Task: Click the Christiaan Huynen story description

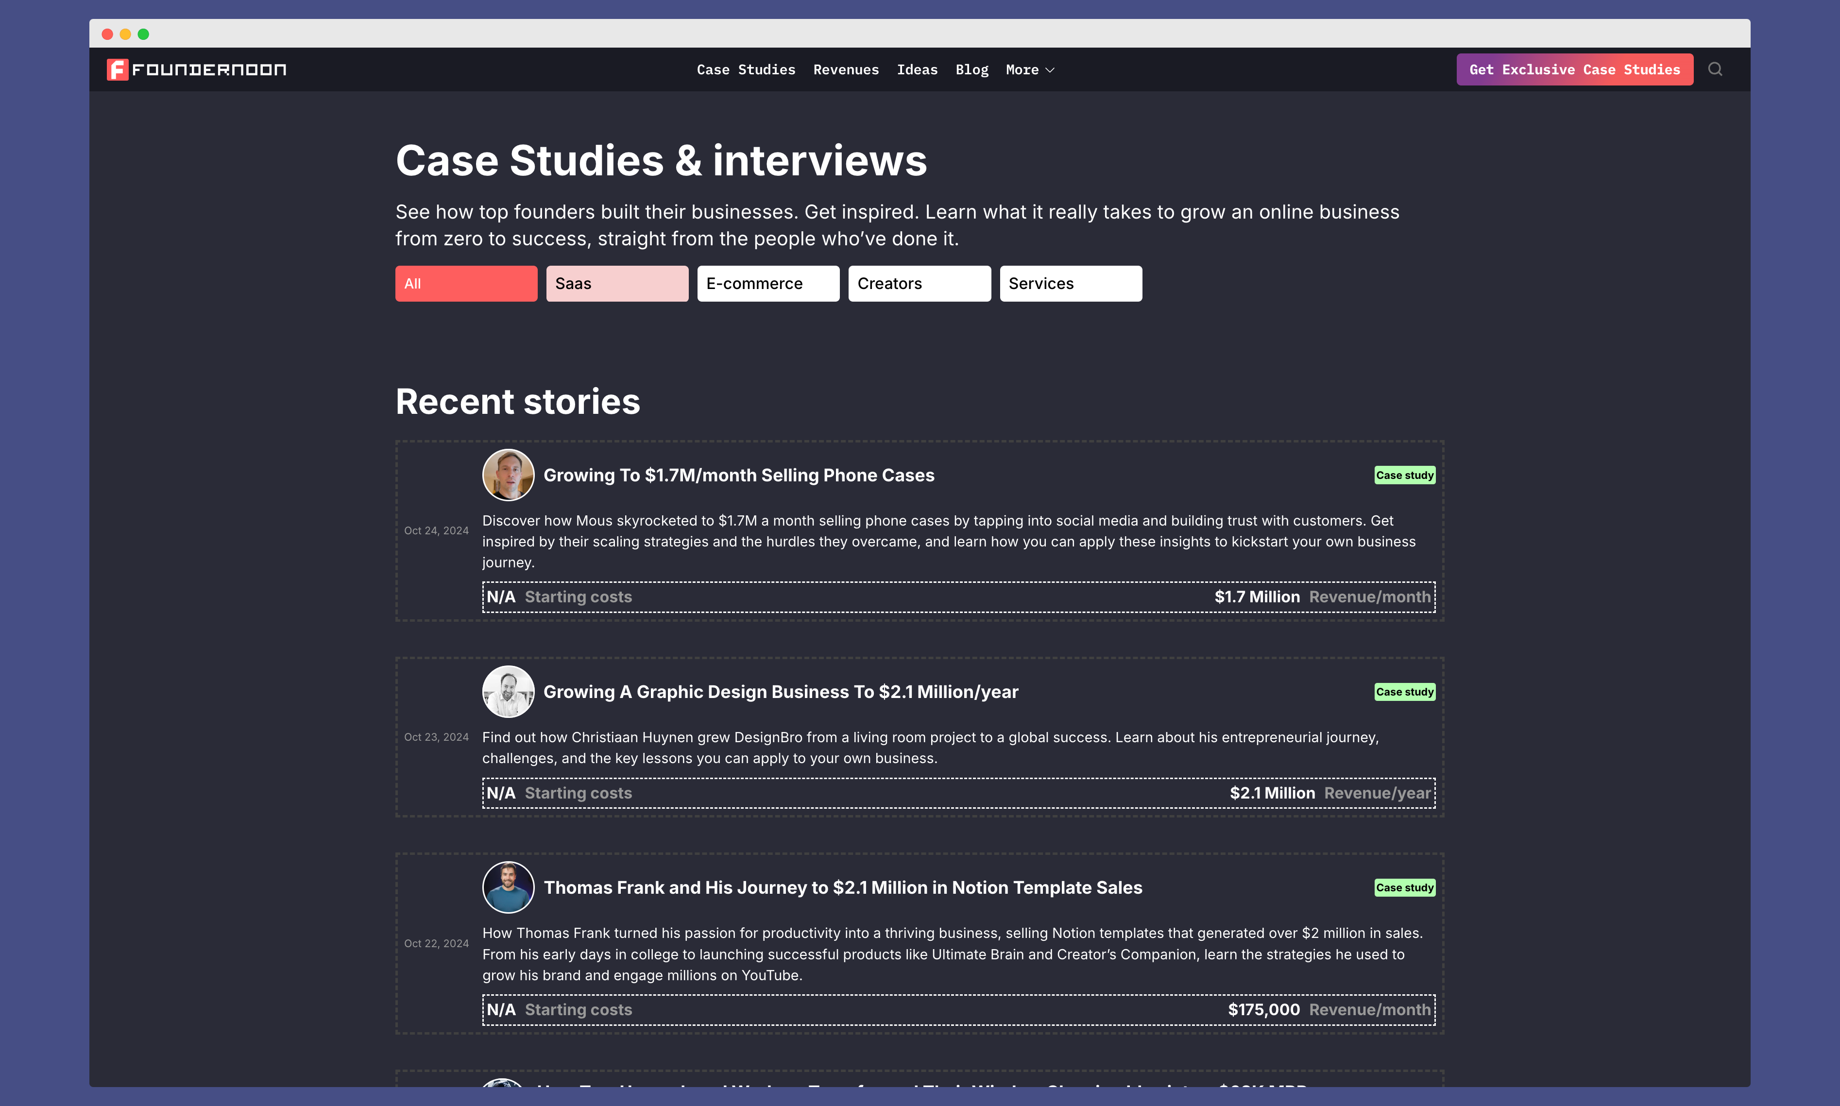Action: click(x=930, y=748)
